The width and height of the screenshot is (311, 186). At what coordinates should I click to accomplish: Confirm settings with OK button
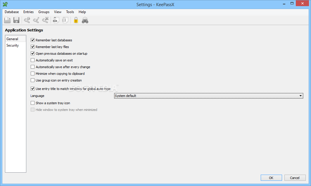click(x=271, y=178)
